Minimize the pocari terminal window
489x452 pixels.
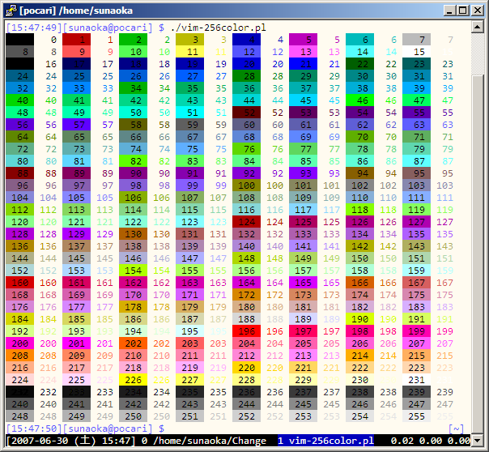(449, 11)
